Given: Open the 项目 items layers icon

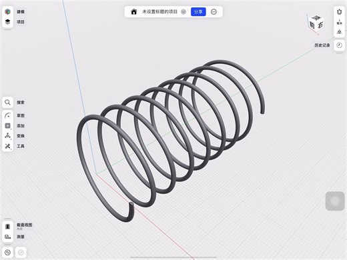Looking at the screenshot, I should [x=7, y=22].
